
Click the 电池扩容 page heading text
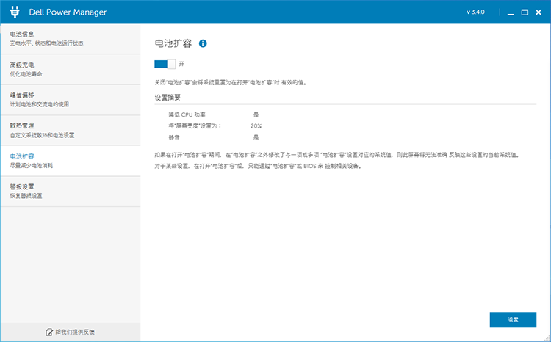(173, 43)
